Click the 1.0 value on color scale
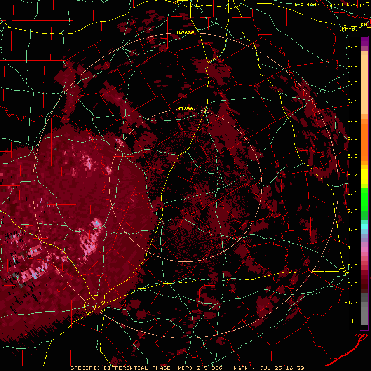The width and height of the screenshot is (371, 371). [x=352, y=248]
